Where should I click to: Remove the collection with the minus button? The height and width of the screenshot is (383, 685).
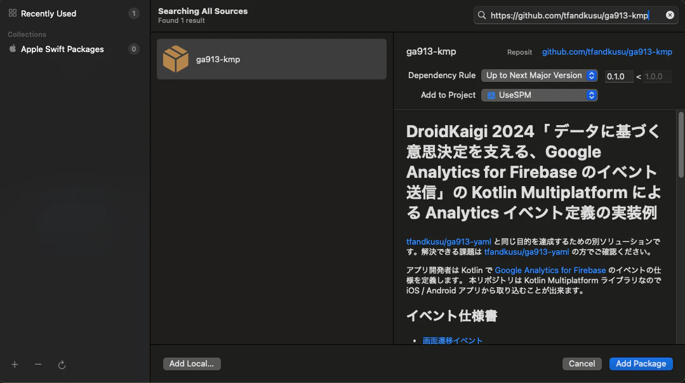[x=38, y=364]
